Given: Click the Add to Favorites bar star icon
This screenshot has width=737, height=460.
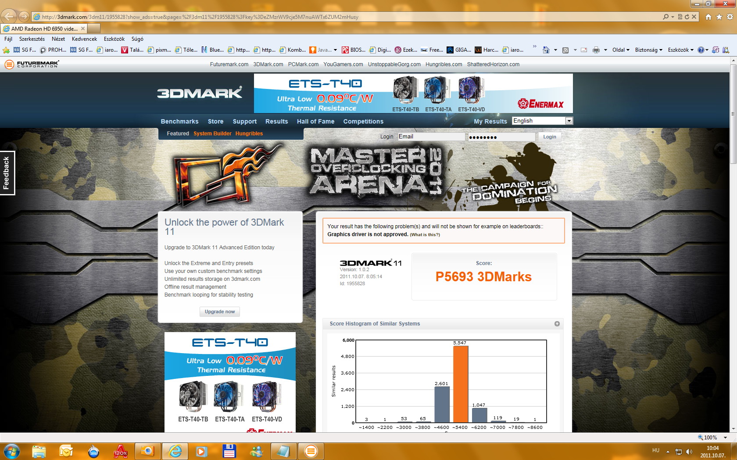Looking at the screenshot, I should pos(6,50).
